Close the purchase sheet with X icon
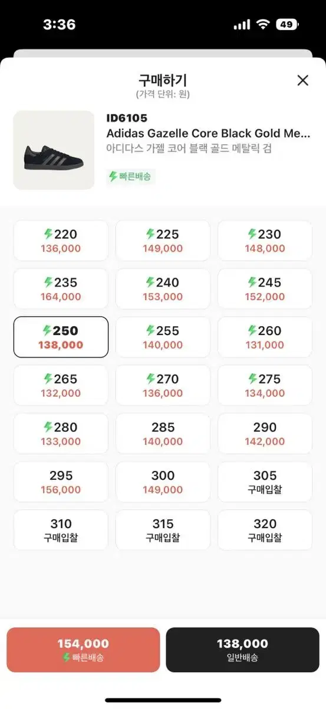The width and height of the screenshot is (326, 709). point(303,80)
